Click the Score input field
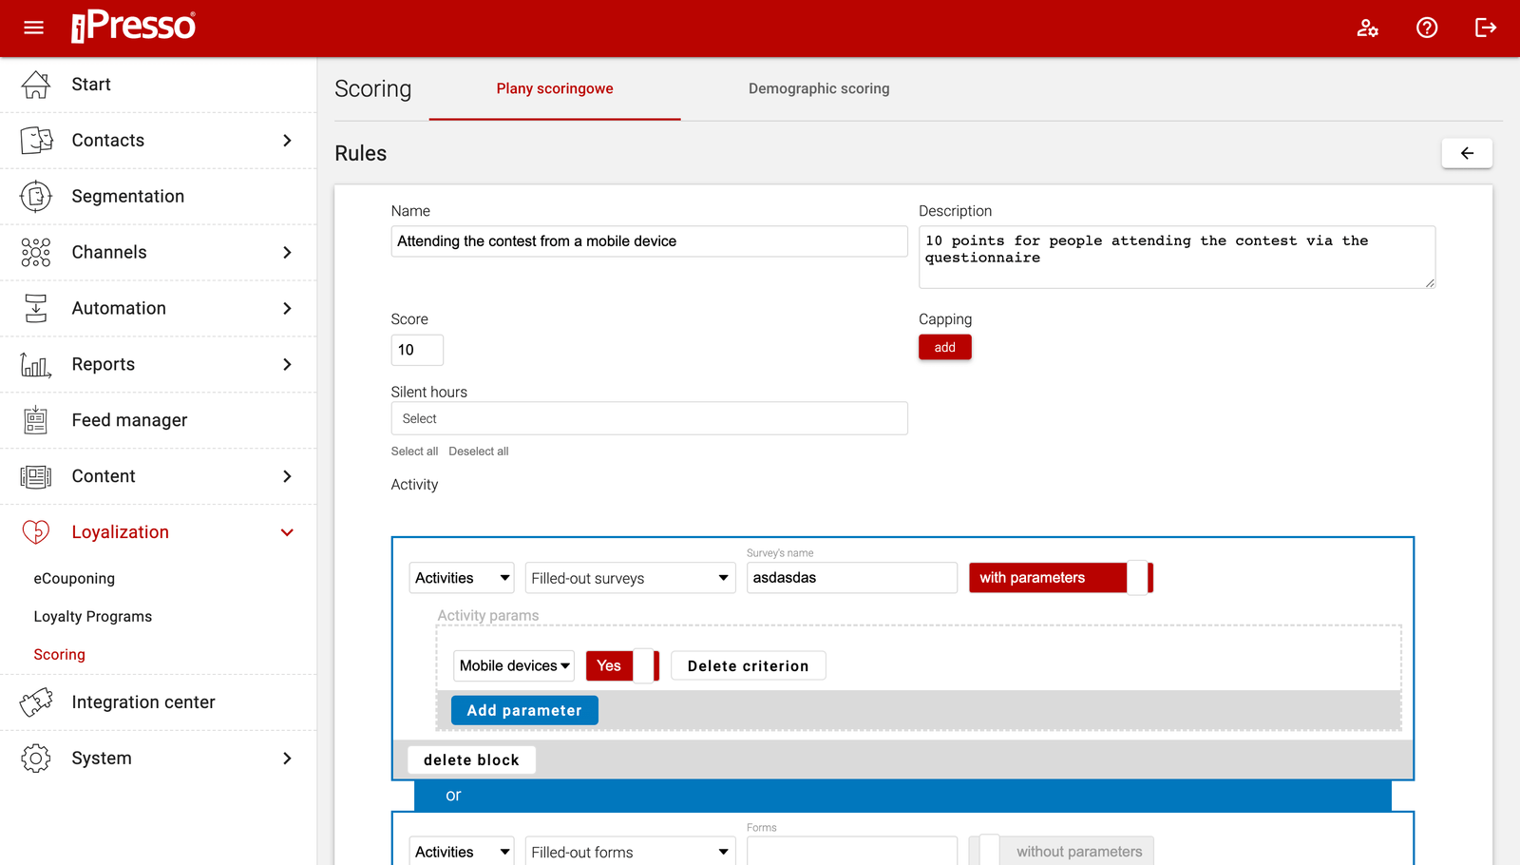The width and height of the screenshot is (1520, 865). (x=417, y=350)
